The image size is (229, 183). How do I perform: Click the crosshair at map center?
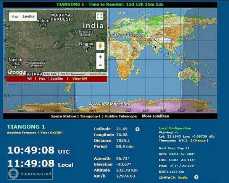pyautogui.click(x=56, y=43)
